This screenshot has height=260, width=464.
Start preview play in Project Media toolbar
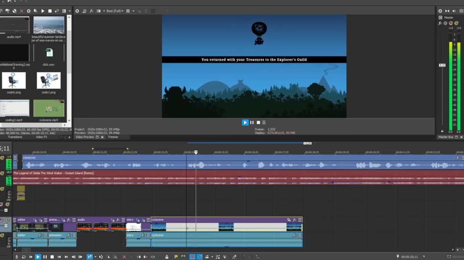point(43,11)
